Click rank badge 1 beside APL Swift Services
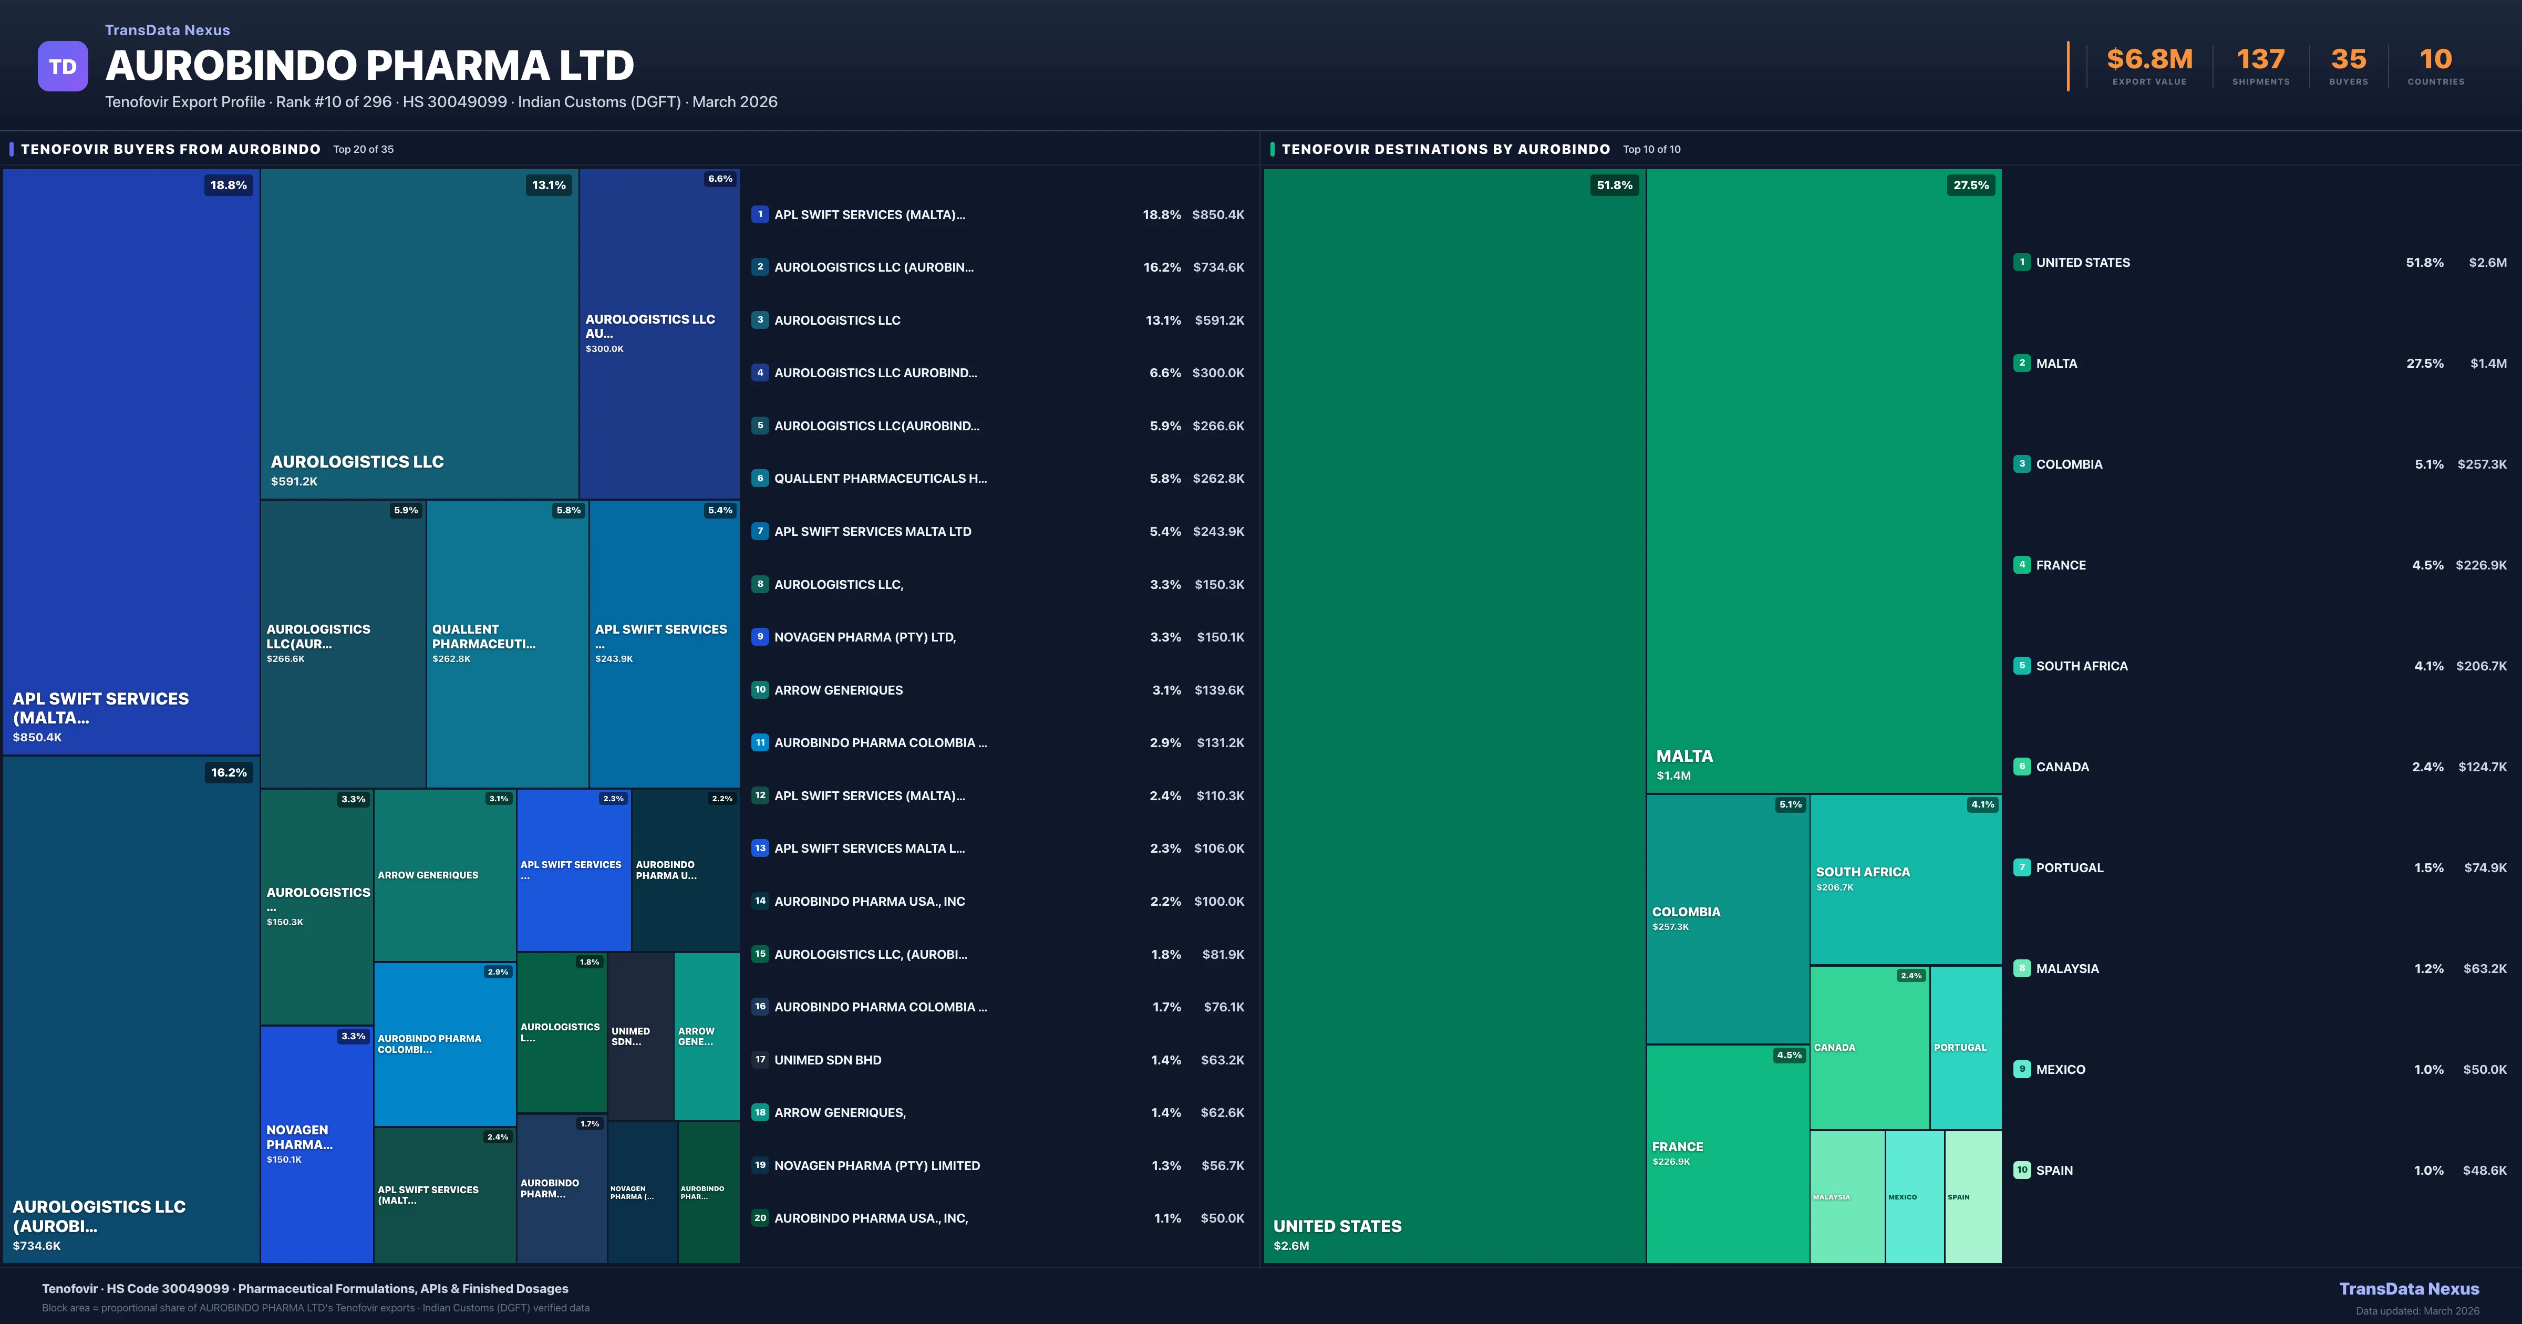 pos(760,214)
